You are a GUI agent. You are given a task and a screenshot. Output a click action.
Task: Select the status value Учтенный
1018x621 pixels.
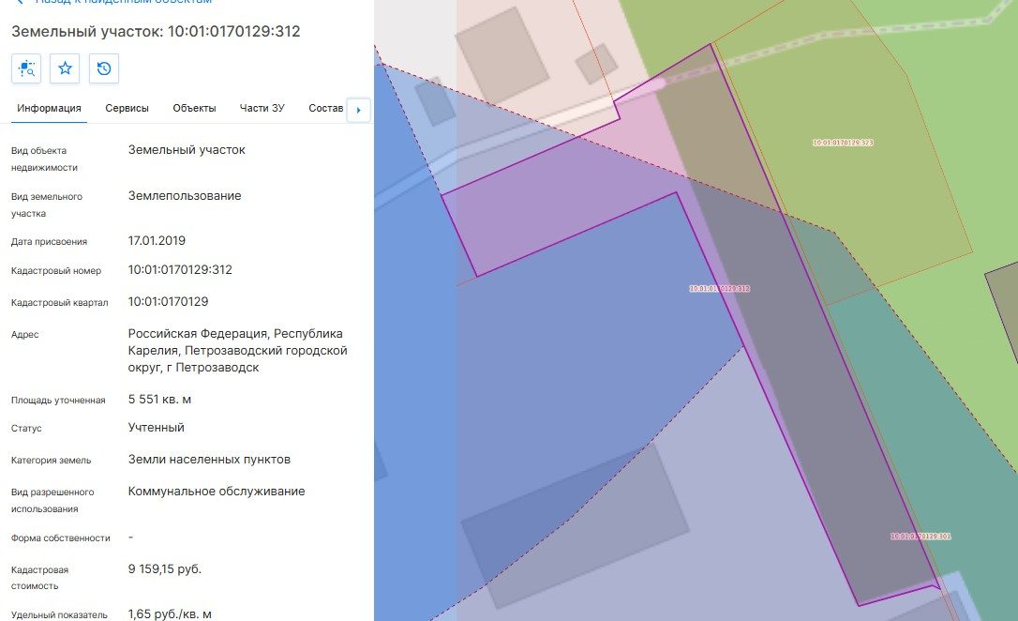pyautogui.click(x=156, y=428)
